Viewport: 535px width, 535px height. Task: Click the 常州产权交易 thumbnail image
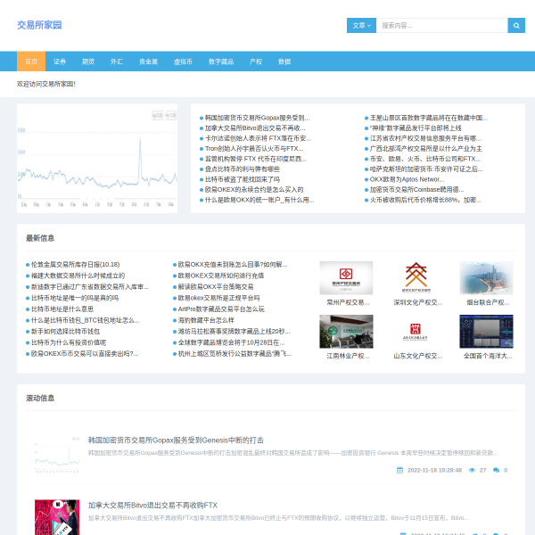click(346, 278)
